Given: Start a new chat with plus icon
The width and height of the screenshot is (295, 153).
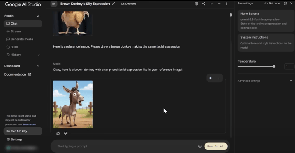Looking at the screenshot, I should (x=219, y=4).
